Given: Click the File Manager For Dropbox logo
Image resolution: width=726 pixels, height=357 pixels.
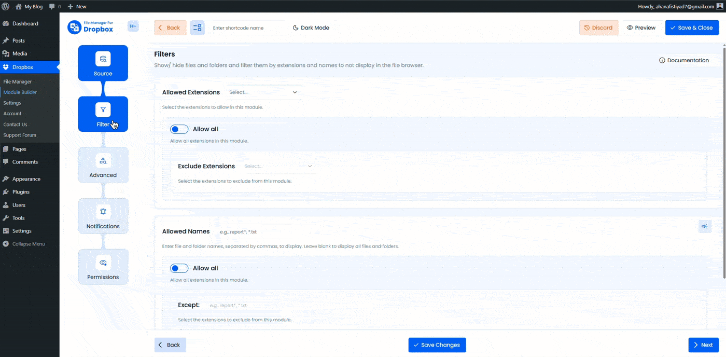Looking at the screenshot, I should click(91, 27).
